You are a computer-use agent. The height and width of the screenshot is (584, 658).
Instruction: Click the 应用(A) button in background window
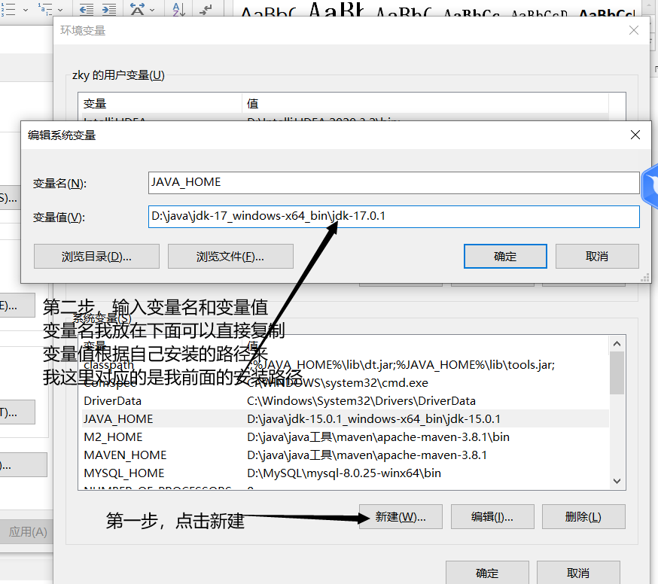click(26, 532)
